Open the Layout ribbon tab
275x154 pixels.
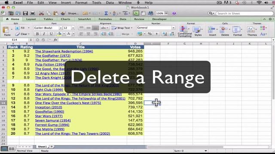pyautogui.click(x=31, y=19)
